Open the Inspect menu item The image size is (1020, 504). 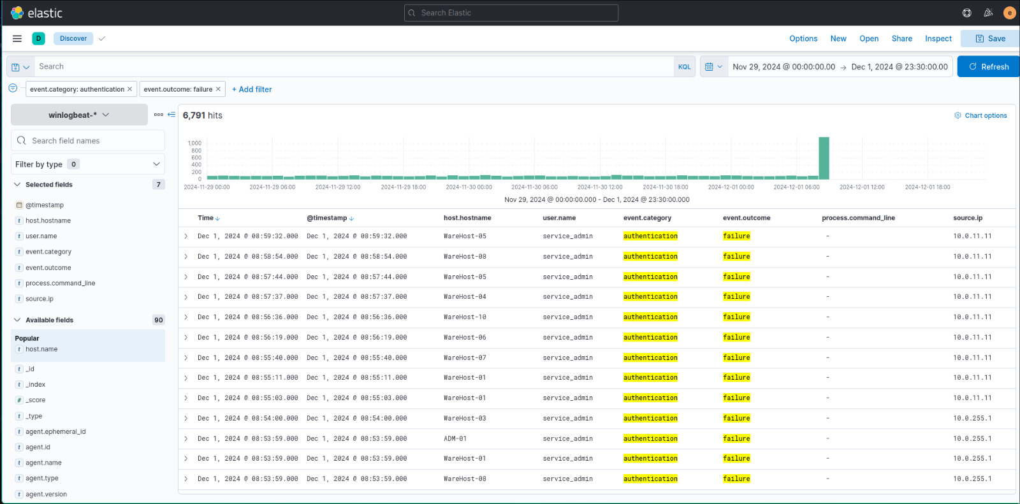938,39
